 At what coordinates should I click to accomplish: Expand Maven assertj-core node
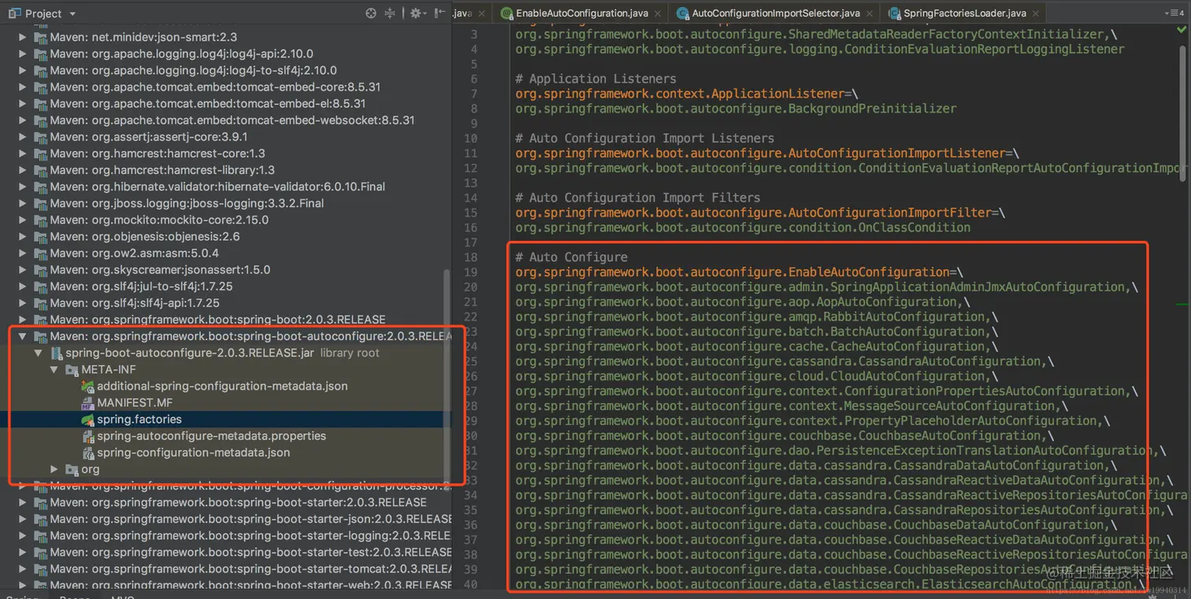24,137
